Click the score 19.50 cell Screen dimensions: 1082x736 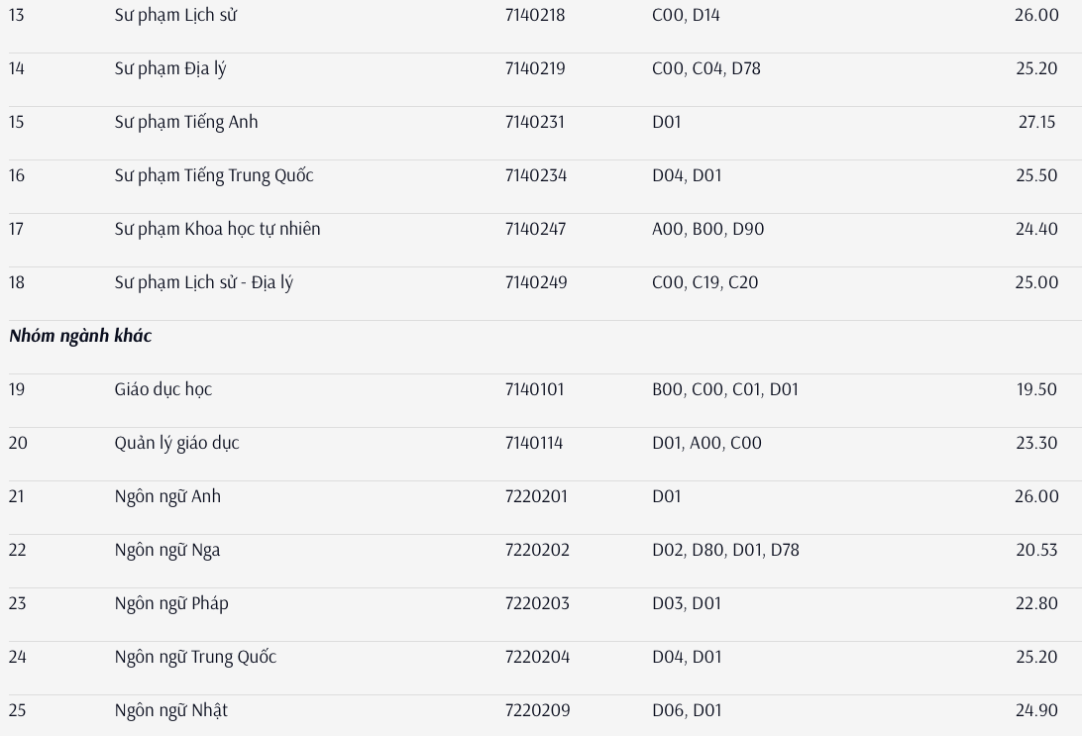[1036, 389]
